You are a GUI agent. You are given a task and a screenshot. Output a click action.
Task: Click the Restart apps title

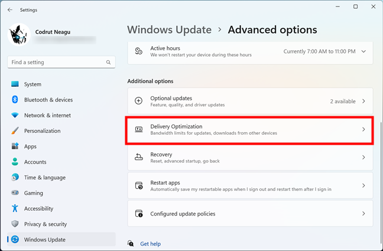[165, 182]
